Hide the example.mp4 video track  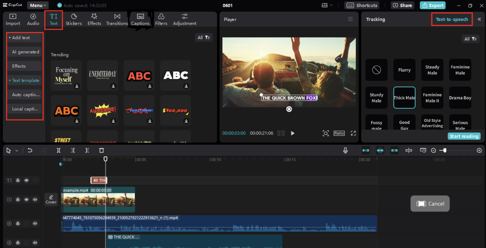point(26,200)
